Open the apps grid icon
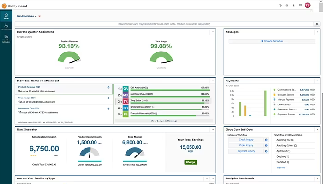323x184 pixels. [x=300, y=6]
